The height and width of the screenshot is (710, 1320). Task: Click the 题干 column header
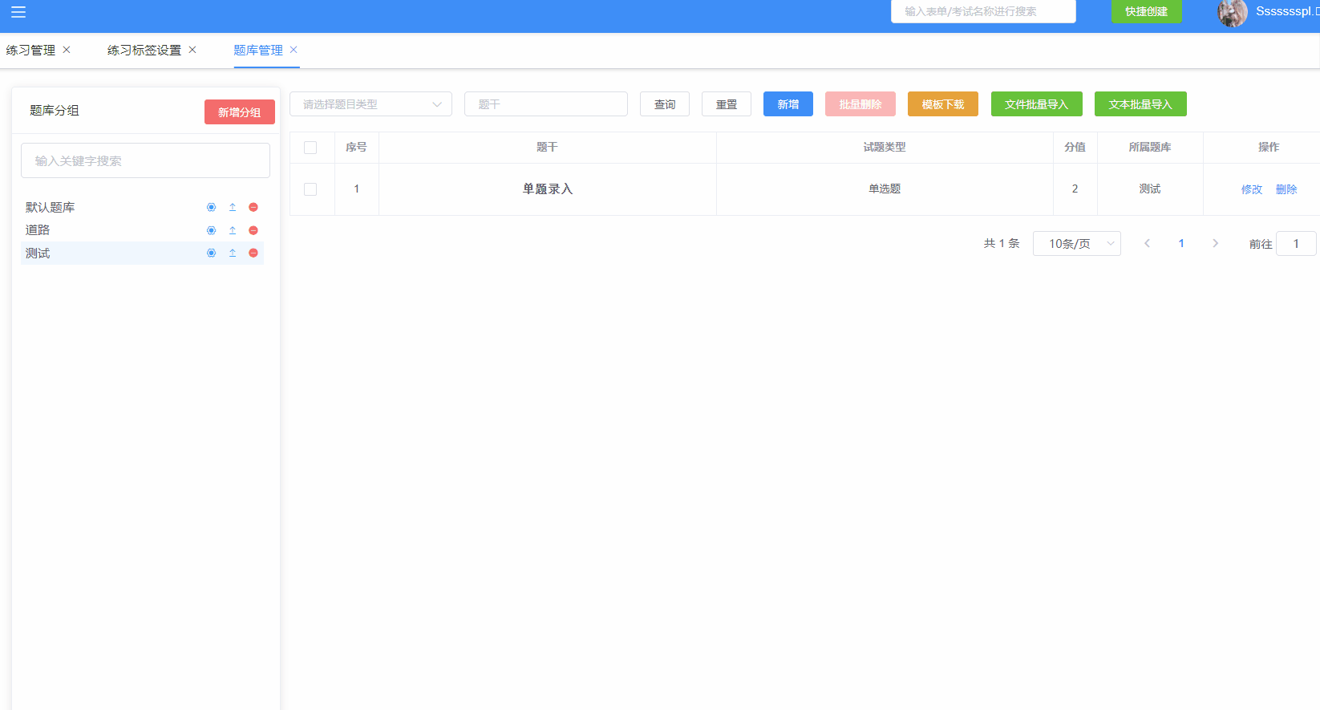pyautogui.click(x=547, y=148)
